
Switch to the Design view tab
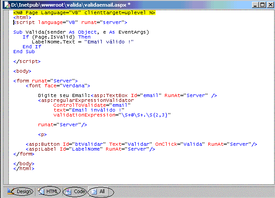[20, 191]
